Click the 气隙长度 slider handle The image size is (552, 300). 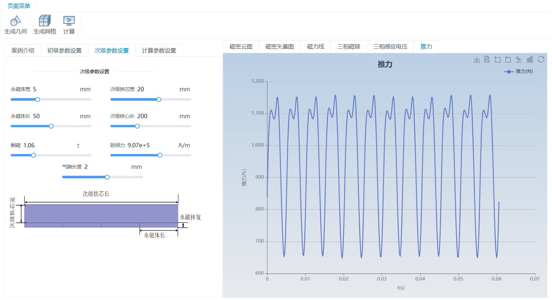coord(107,177)
